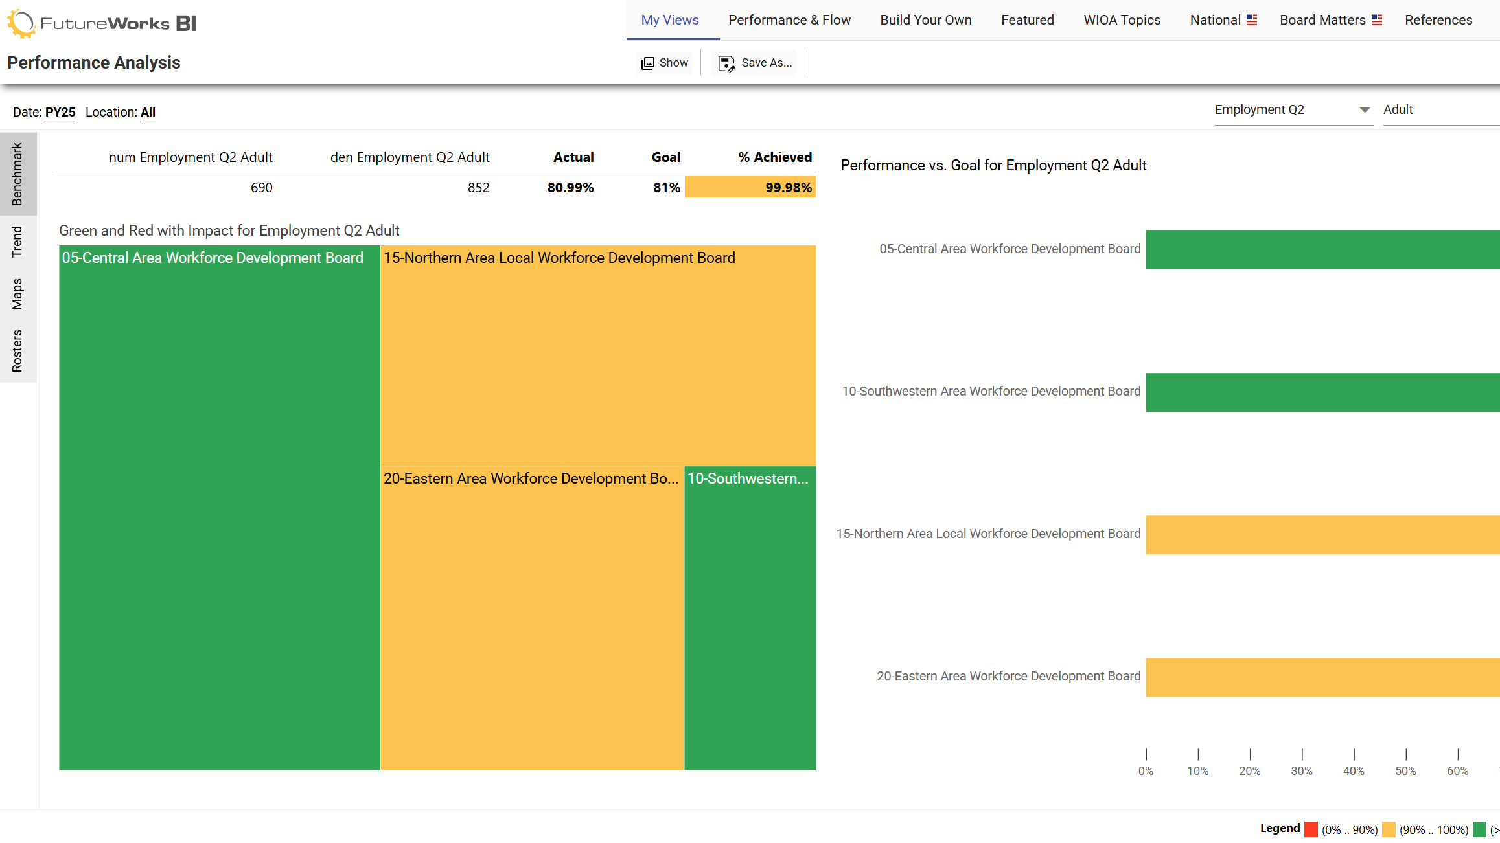1500x843 pixels.
Task: Click the 50% axis tick label
Action: click(x=1405, y=771)
